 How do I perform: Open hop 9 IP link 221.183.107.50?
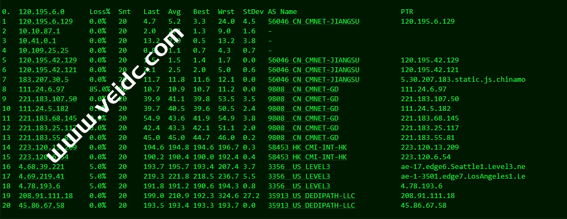47,99
